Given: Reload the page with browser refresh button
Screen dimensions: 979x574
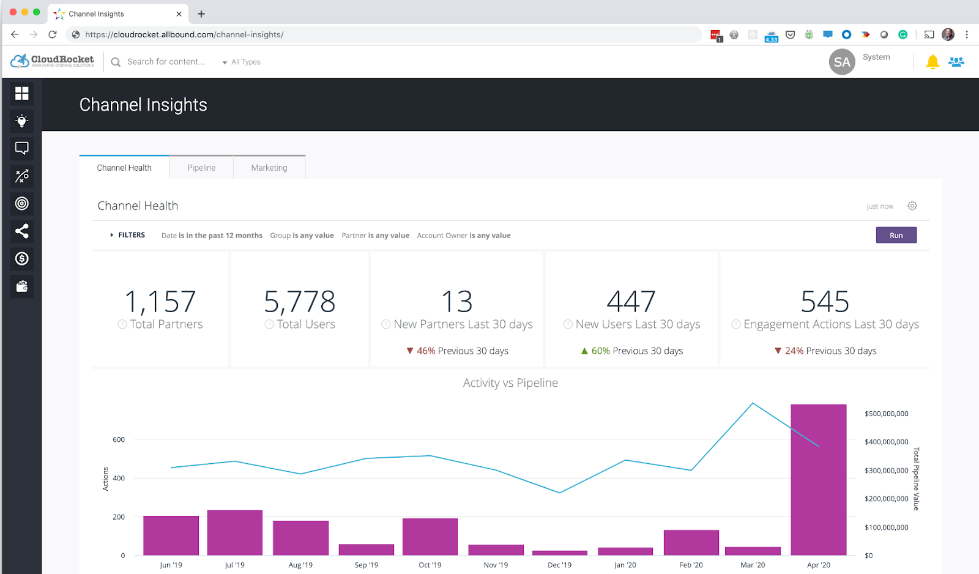Looking at the screenshot, I should pyautogui.click(x=53, y=35).
